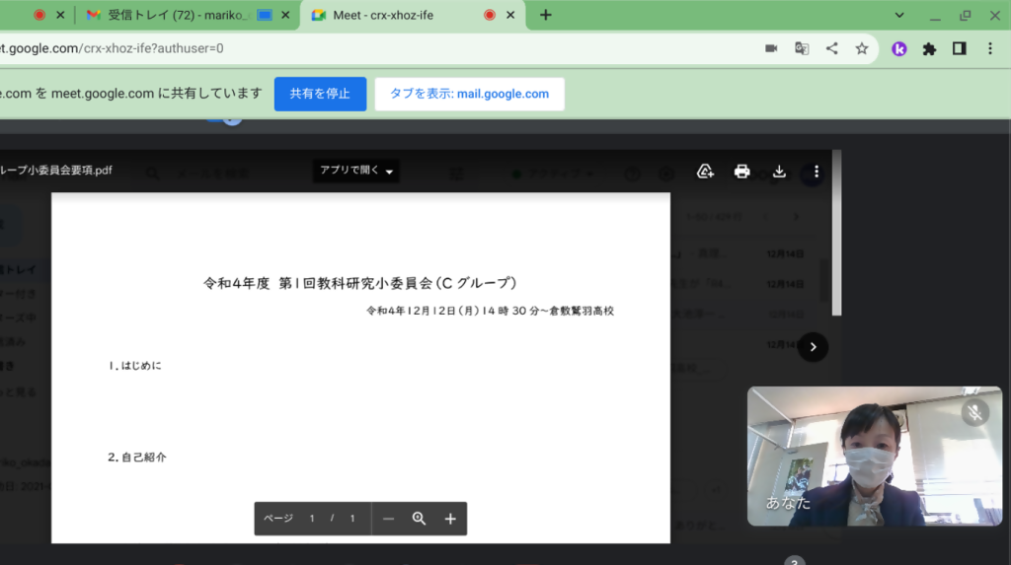Bookmark this page with the star icon

coord(861,48)
